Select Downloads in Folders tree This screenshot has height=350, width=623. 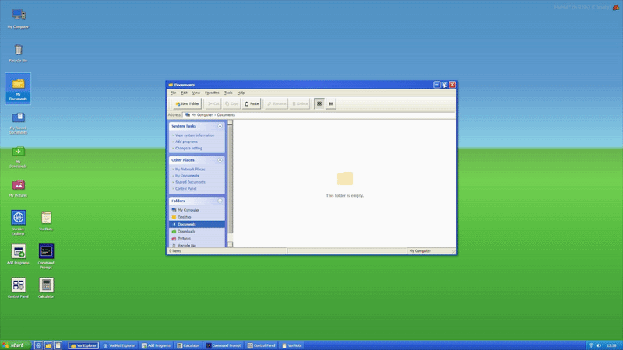click(x=197, y=231)
